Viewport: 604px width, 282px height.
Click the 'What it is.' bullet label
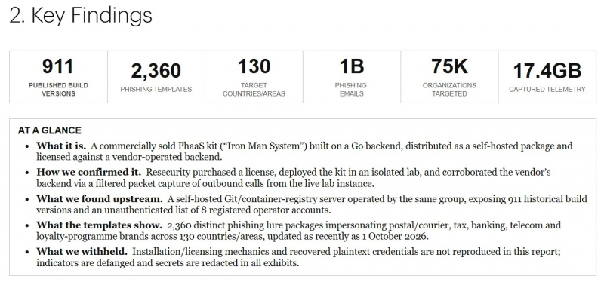61,146
